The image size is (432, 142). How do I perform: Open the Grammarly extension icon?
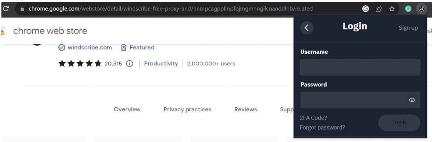tap(408, 9)
